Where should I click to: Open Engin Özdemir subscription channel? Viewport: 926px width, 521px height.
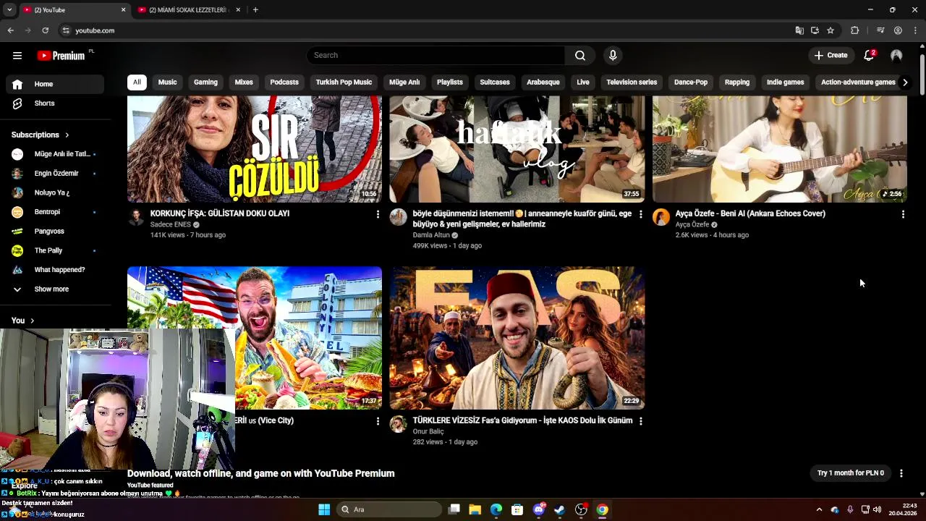pos(55,174)
